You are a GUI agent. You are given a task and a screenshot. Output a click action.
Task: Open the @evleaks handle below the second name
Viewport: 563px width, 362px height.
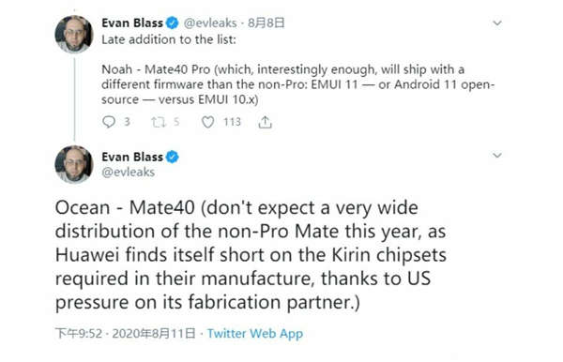[x=129, y=173]
